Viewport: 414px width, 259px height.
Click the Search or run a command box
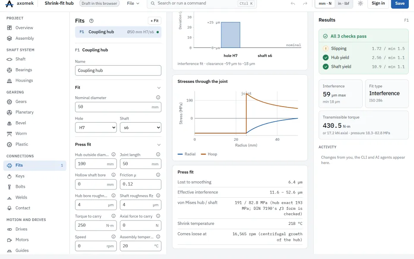[x=202, y=3]
